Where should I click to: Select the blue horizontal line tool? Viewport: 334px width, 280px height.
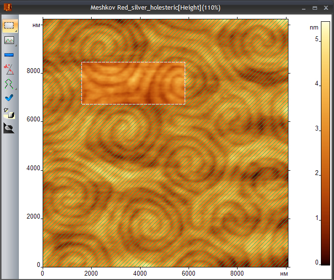pyautogui.click(x=9, y=55)
